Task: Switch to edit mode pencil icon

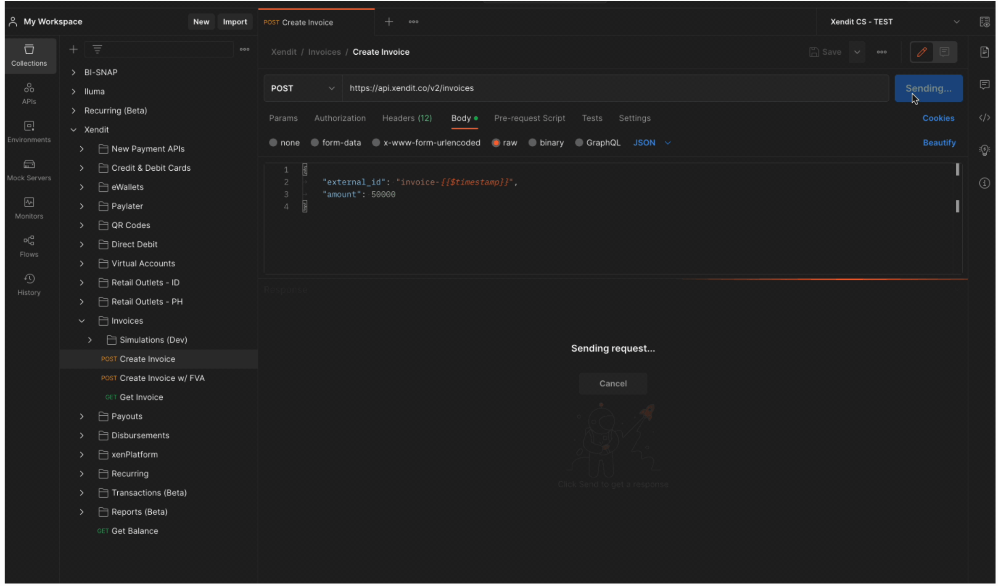Action: pos(921,52)
